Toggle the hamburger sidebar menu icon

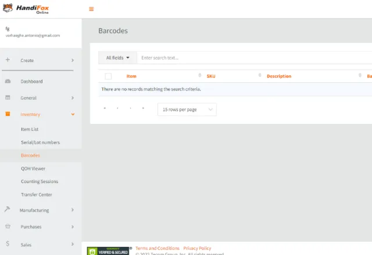(x=91, y=9)
